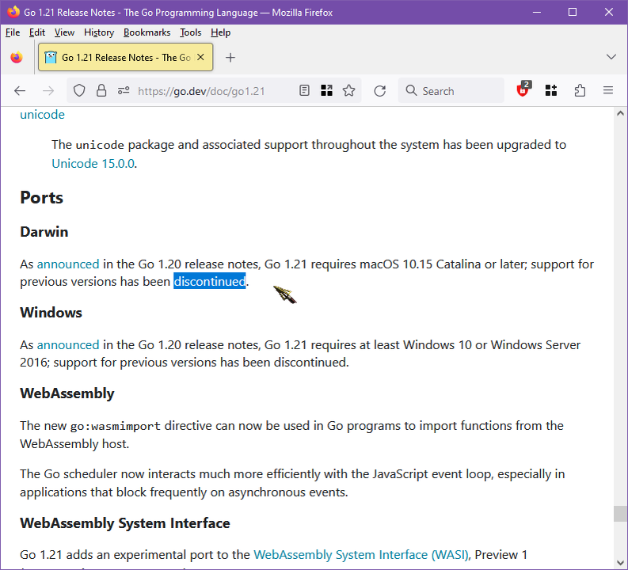Open the Extensions puzzle piece icon
The height and width of the screenshot is (570, 628).
click(x=580, y=91)
